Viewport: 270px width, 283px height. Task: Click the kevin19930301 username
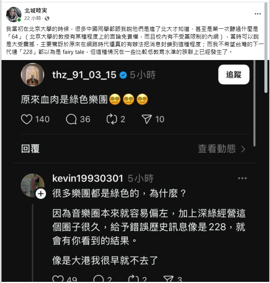tap(88, 178)
